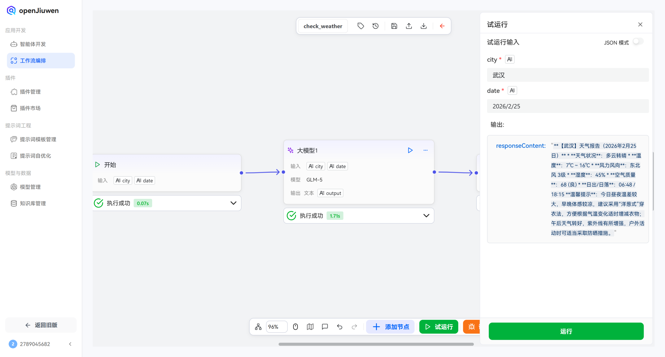This screenshot has height=357, width=665.
Task: Toggle the minimap icon in bottom toolbar
Action: coord(310,327)
